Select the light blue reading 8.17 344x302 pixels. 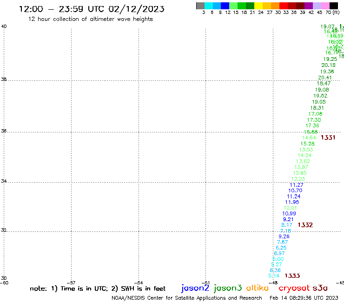[x=287, y=225]
